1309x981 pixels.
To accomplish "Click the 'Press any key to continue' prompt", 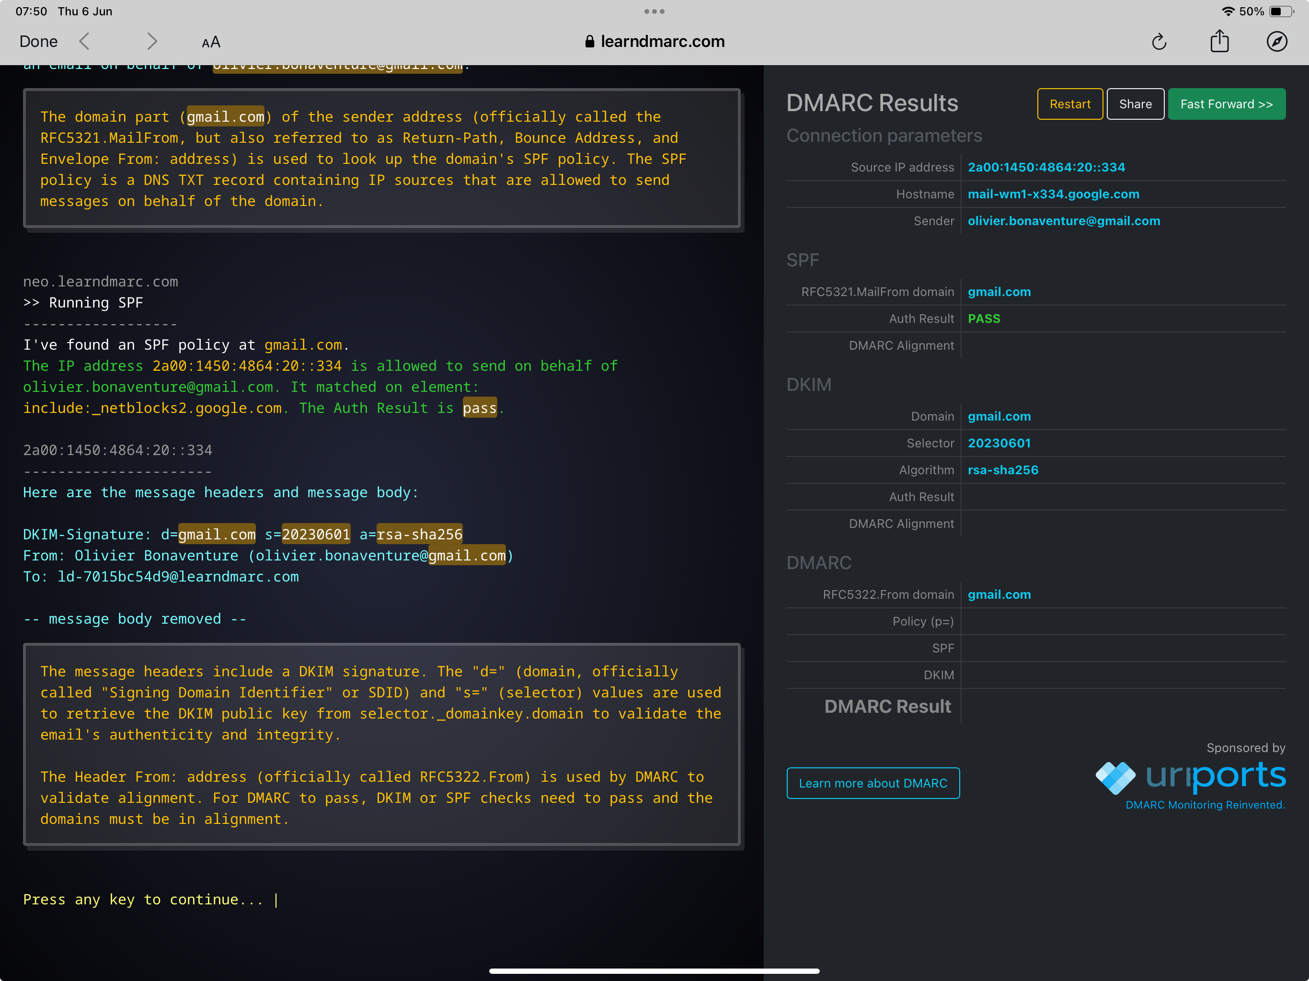I will pyautogui.click(x=143, y=900).
